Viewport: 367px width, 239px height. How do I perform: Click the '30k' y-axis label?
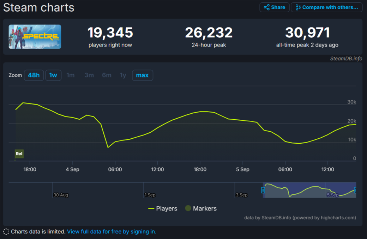(x=352, y=102)
